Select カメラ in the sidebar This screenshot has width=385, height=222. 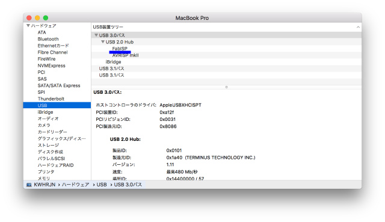(44, 125)
